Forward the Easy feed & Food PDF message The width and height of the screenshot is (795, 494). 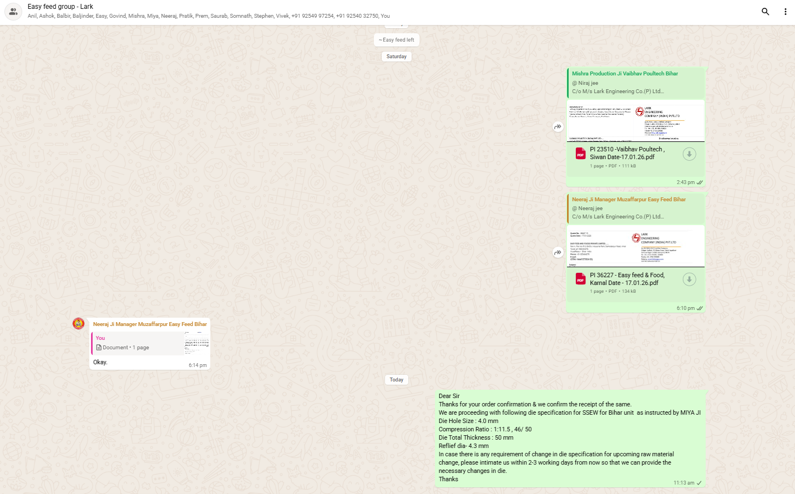click(x=558, y=253)
